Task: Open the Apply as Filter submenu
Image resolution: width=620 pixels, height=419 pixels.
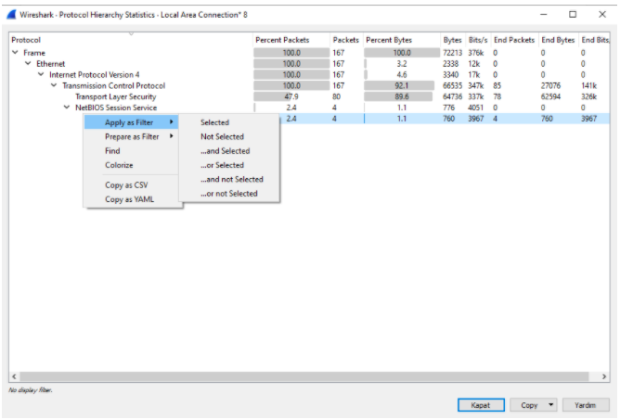Action: [131, 122]
